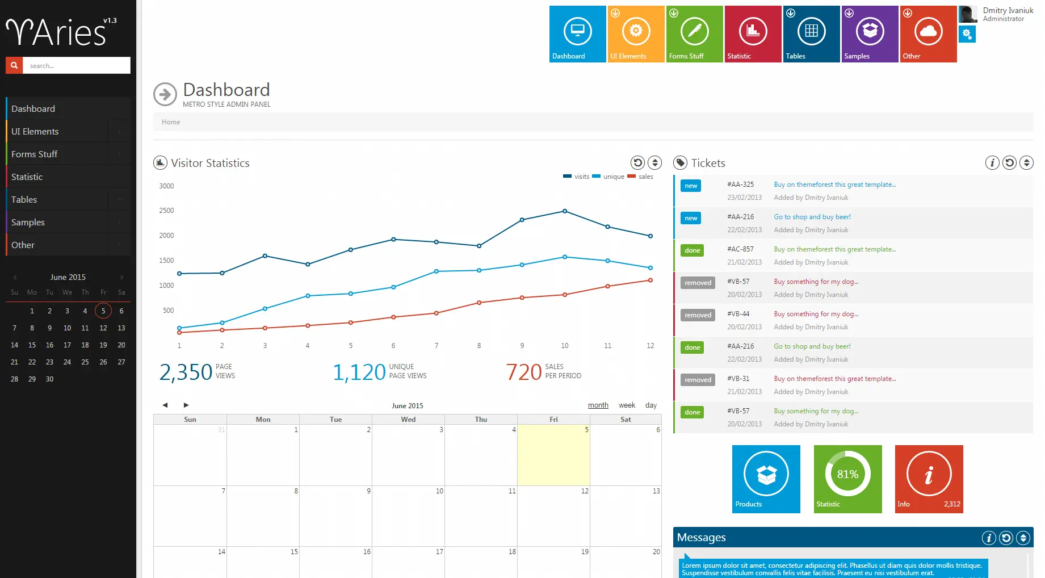The width and height of the screenshot is (1045, 578).
Task: Open the Products blue tile
Action: tap(766, 479)
